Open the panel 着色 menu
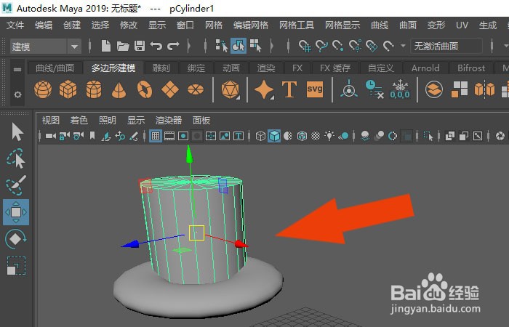Image resolution: width=509 pixels, height=327 pixels. click(x=79, y=121)
